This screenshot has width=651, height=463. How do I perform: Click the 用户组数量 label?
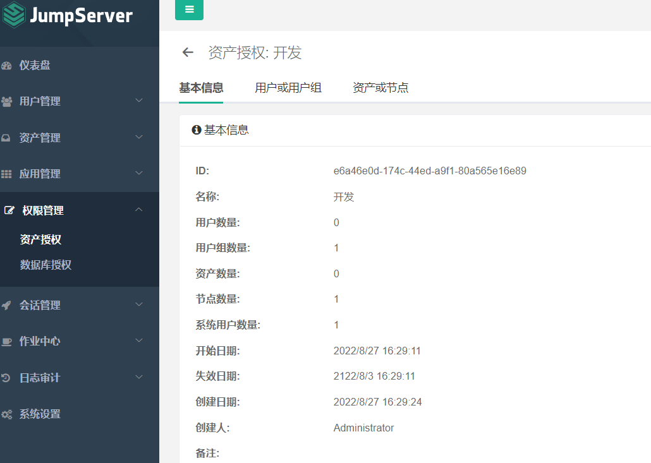[x=223, y=248]
